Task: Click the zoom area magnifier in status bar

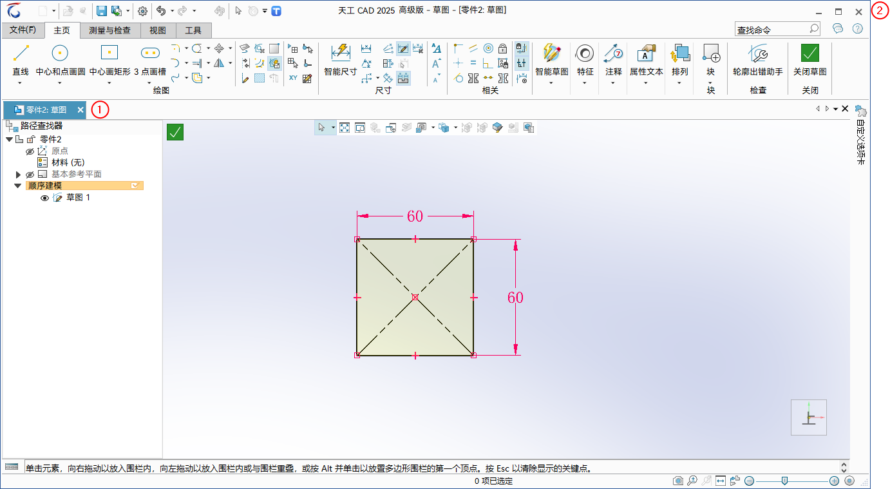Action: (692, 481)
